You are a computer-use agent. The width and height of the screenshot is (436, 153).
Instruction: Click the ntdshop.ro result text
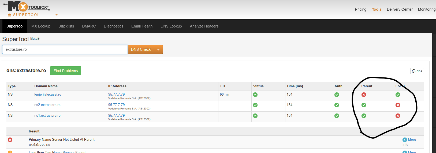(39, 144)
